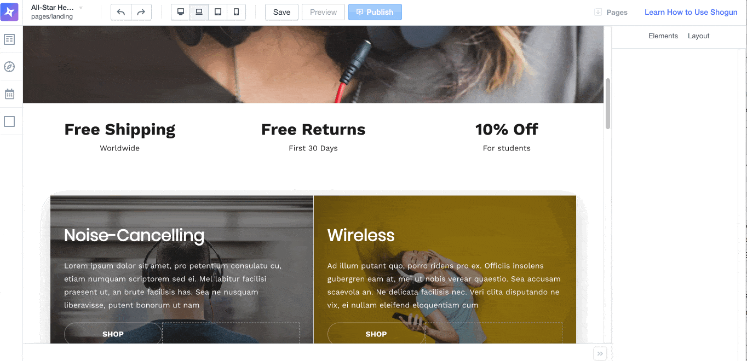Redo the last undone action

pos(141,12)
